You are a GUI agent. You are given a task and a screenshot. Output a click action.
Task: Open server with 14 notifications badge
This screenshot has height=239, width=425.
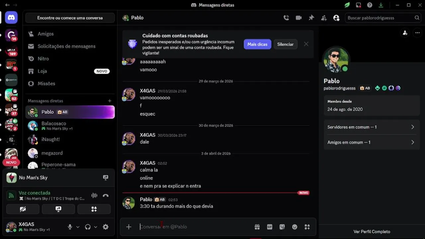tap(11, 35)
